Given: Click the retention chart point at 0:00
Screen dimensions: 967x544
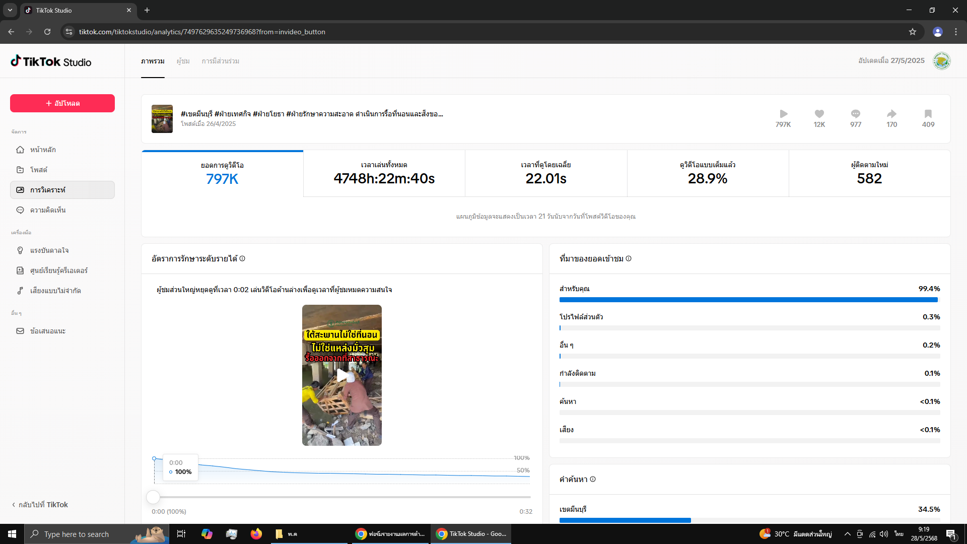Looking at the screenshot, I should pyautogui.click(x=154, y=458).
